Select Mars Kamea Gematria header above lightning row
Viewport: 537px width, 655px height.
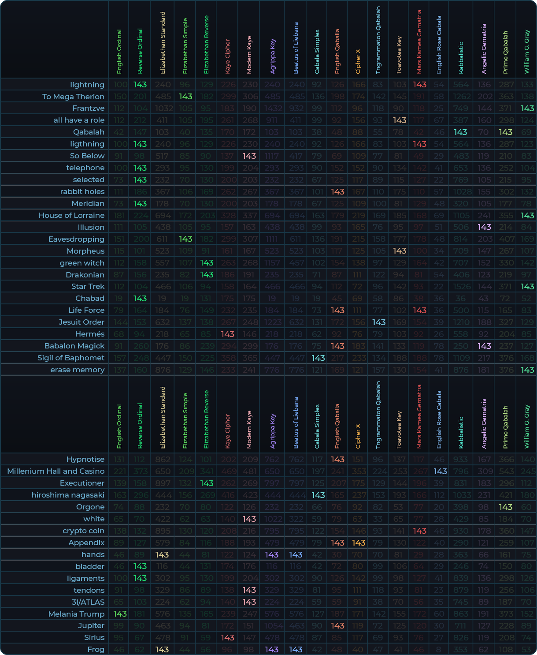pos(419,42)
